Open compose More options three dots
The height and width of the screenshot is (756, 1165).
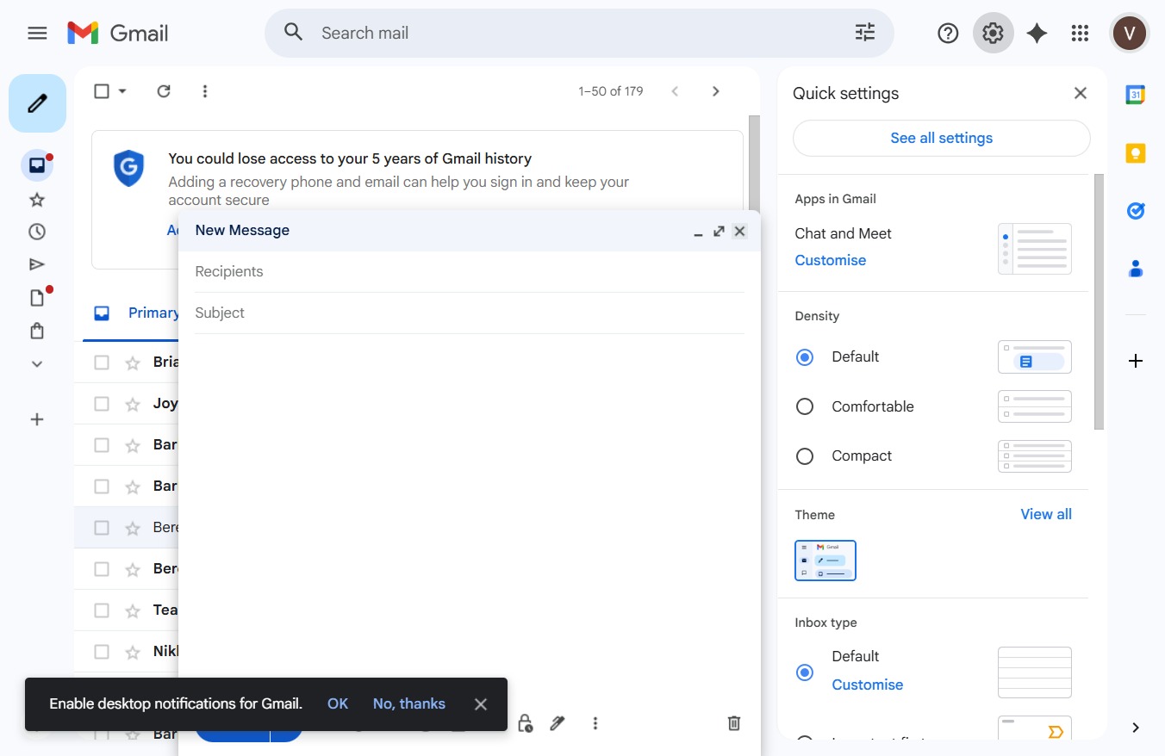point(595,723)
